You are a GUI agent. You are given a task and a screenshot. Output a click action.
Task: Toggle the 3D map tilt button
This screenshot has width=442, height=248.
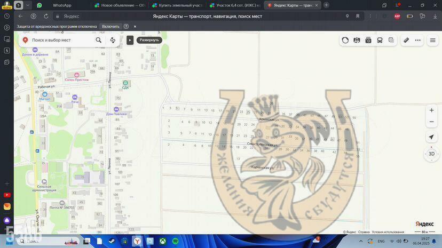[x=431, y=154]
